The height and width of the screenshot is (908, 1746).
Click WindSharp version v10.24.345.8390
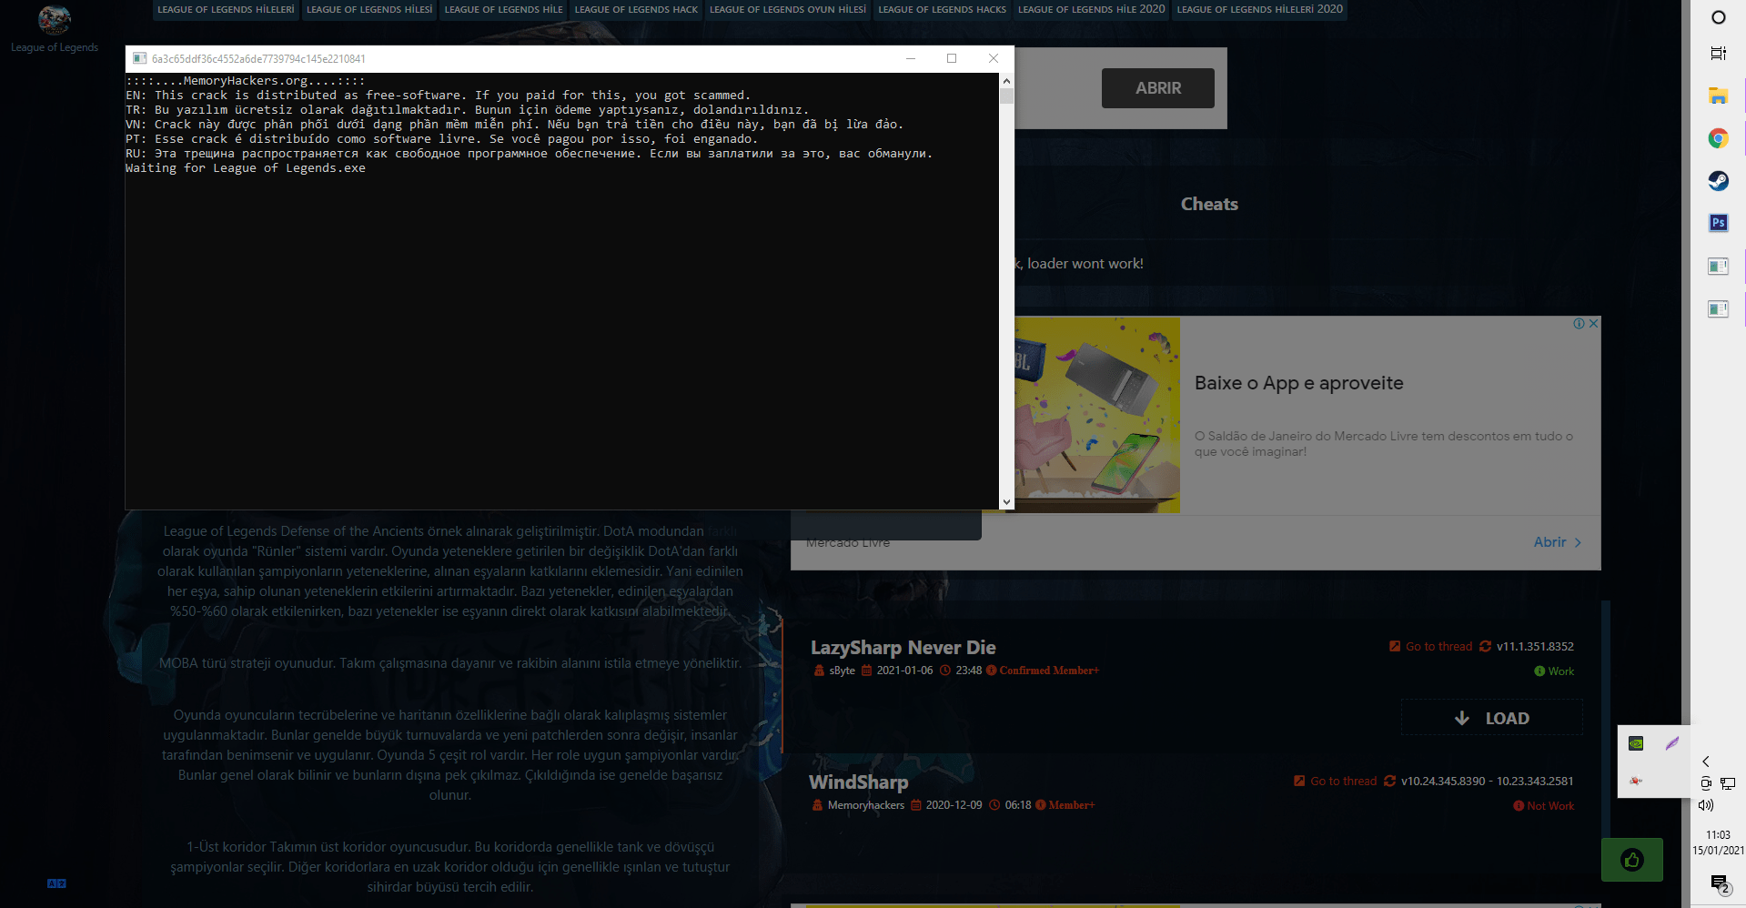1487,782
